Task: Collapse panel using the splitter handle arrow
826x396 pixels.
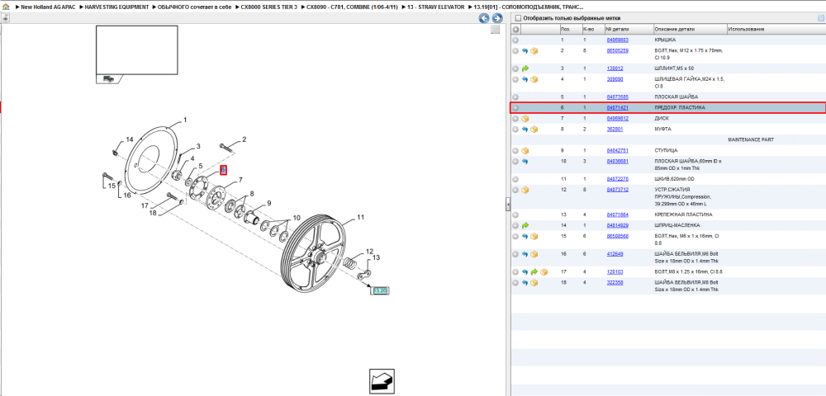Action: pyautogui.click(x=508, y=204)
